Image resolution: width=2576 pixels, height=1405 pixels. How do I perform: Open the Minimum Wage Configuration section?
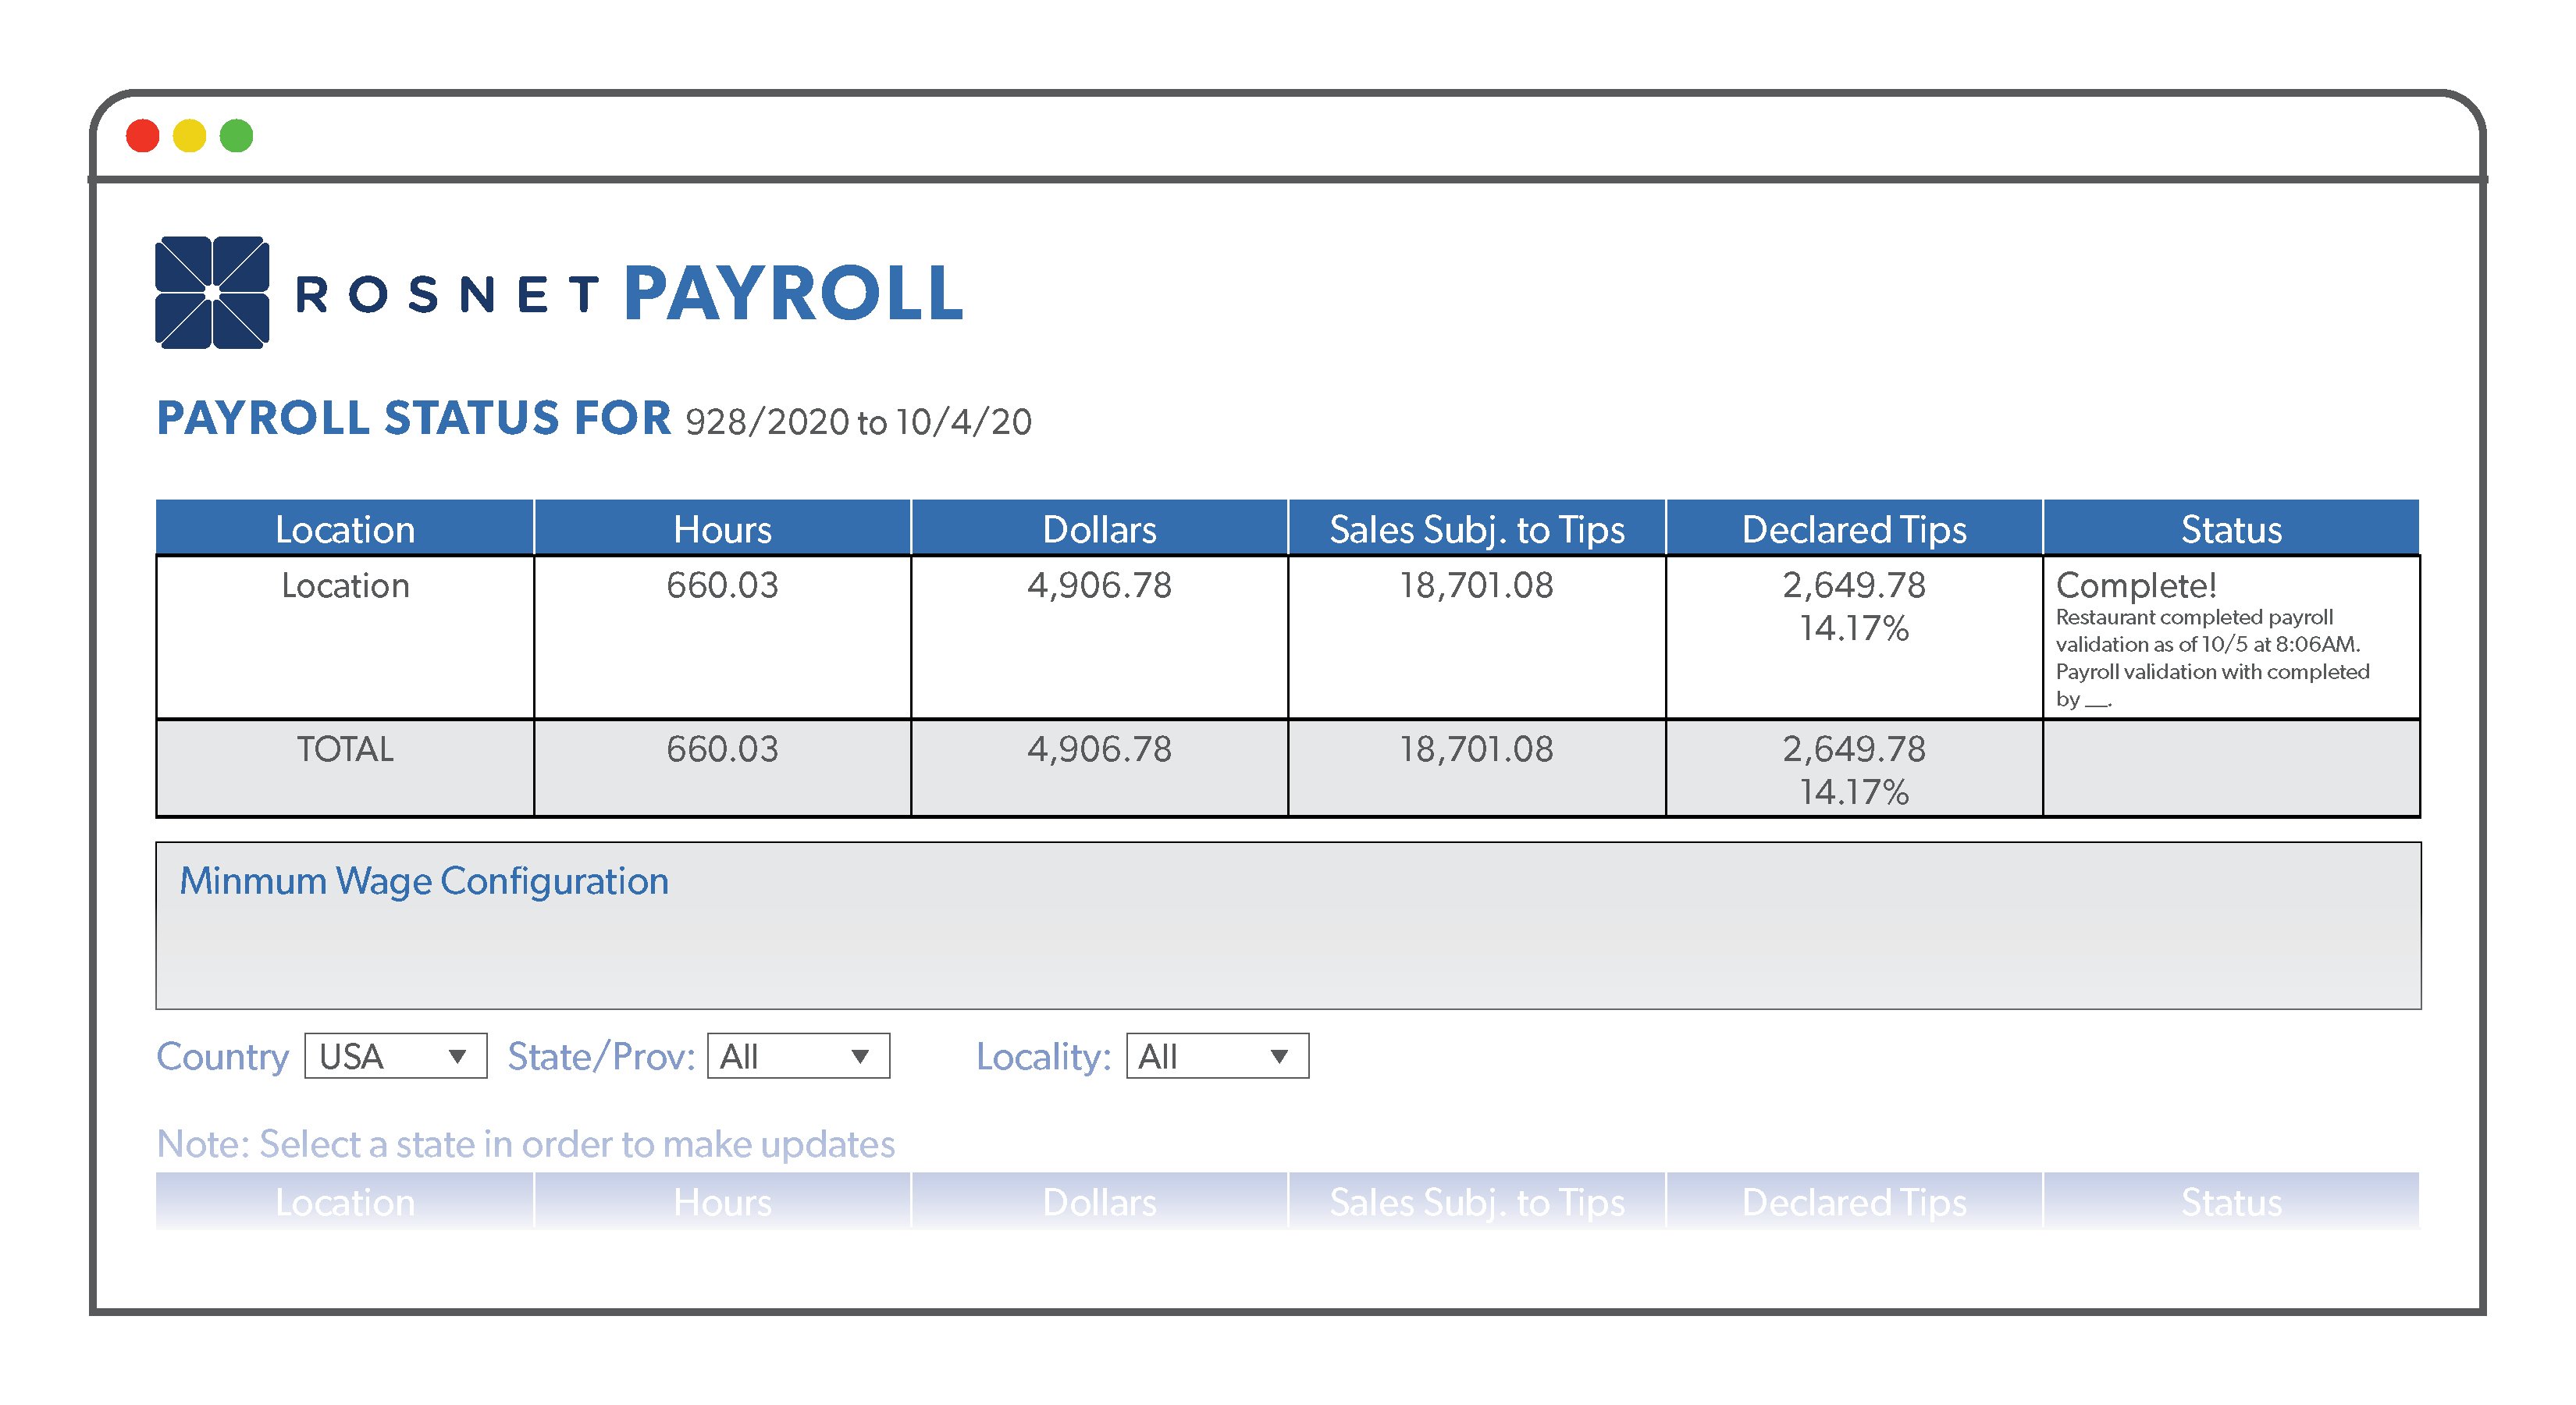coord(423,881)
